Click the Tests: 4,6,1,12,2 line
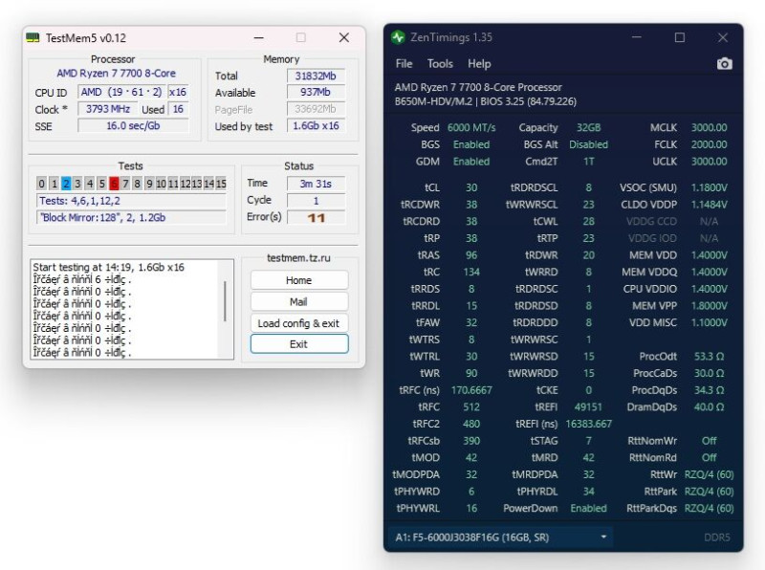 [x=131, y=201]
